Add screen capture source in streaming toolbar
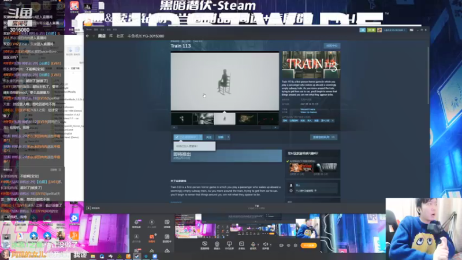Viewport: 462px width, 260px height. pyautogui.click(x=204, y=245)
